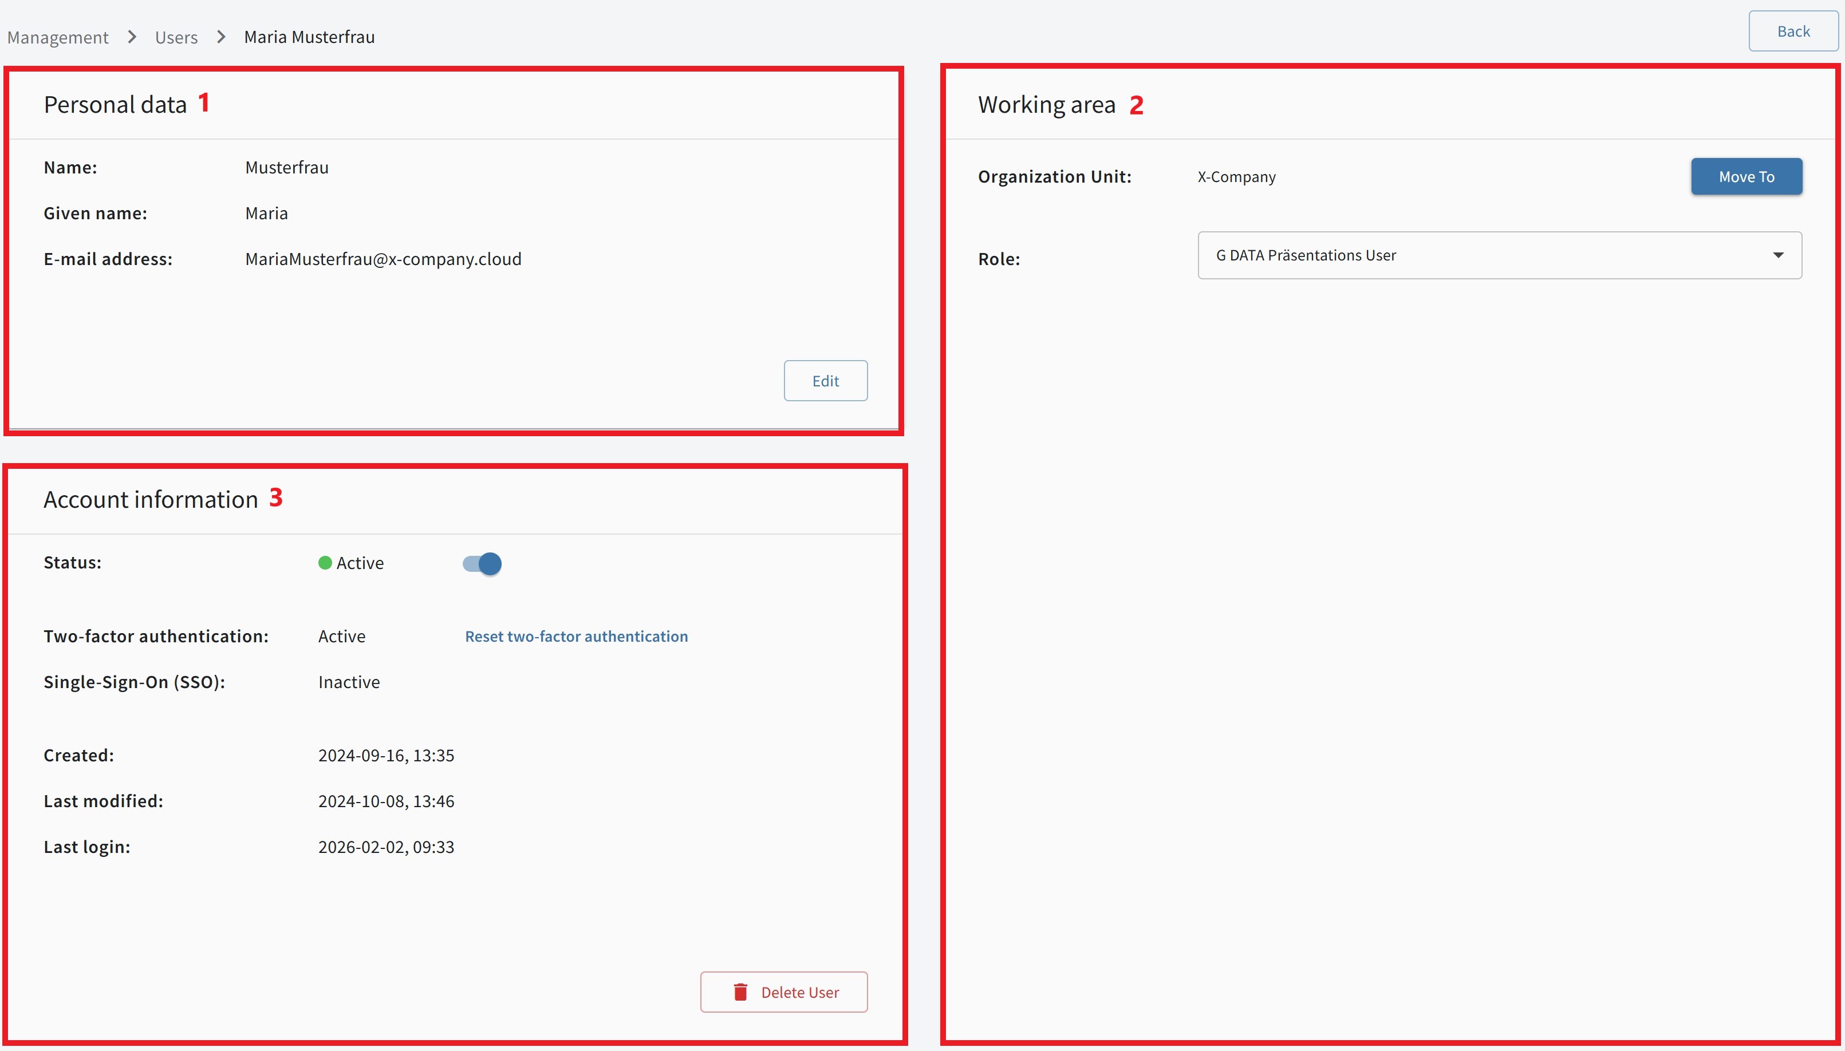Click the Move To button

point(1746,176)
